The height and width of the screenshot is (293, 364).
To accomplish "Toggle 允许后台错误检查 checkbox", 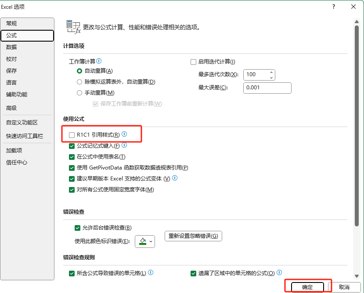I will (x=77, y=228).
